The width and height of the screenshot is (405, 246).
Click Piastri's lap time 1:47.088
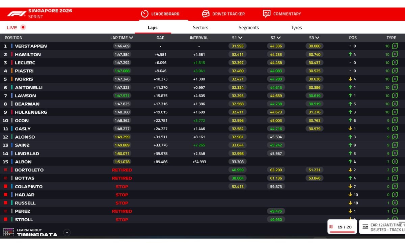(x=122, y=71)
